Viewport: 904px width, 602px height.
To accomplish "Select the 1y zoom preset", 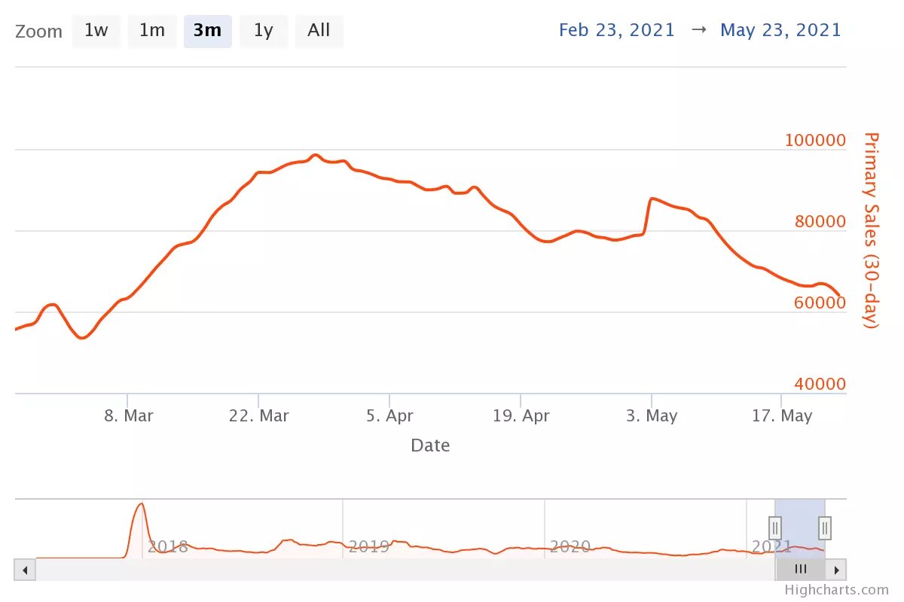I will (x=264, y=31).
